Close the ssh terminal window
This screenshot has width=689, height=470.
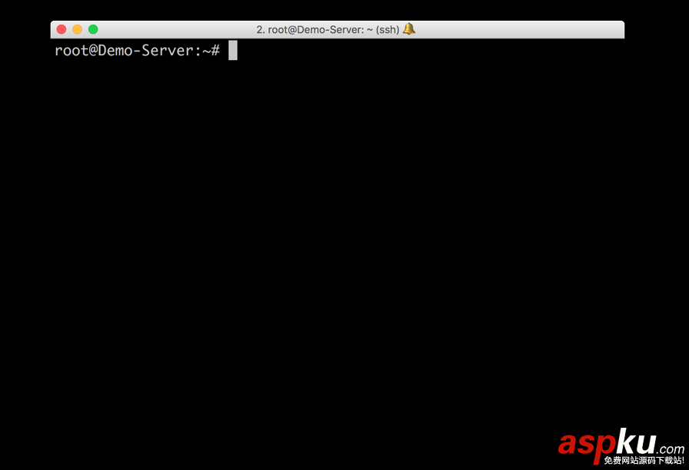[x=62, y=29]
